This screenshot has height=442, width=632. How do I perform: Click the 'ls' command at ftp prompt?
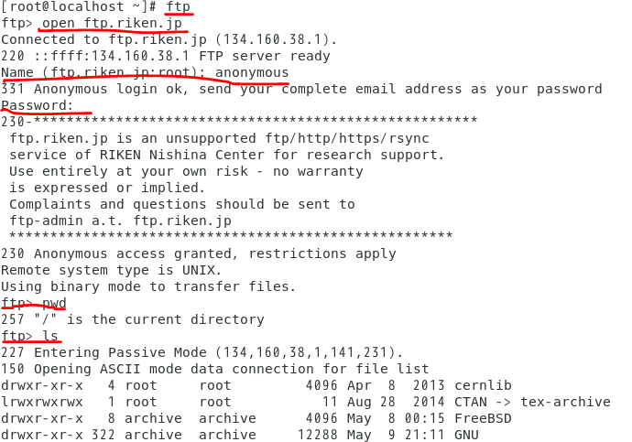click(x=50, y=335)
